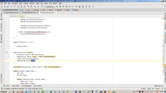This screenshot has height=93, width=166.
Task: Toggle the Ant Build side panel
Action: pos(165,16)
